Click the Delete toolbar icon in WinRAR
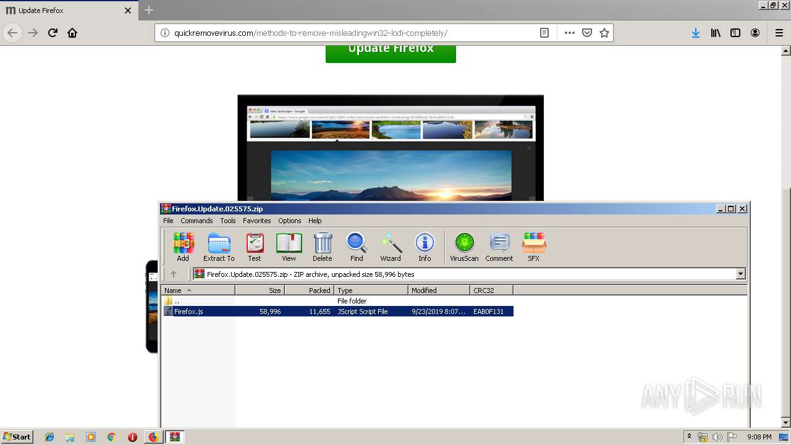Viewport: 791px width, 445px height. pos(322,247)
